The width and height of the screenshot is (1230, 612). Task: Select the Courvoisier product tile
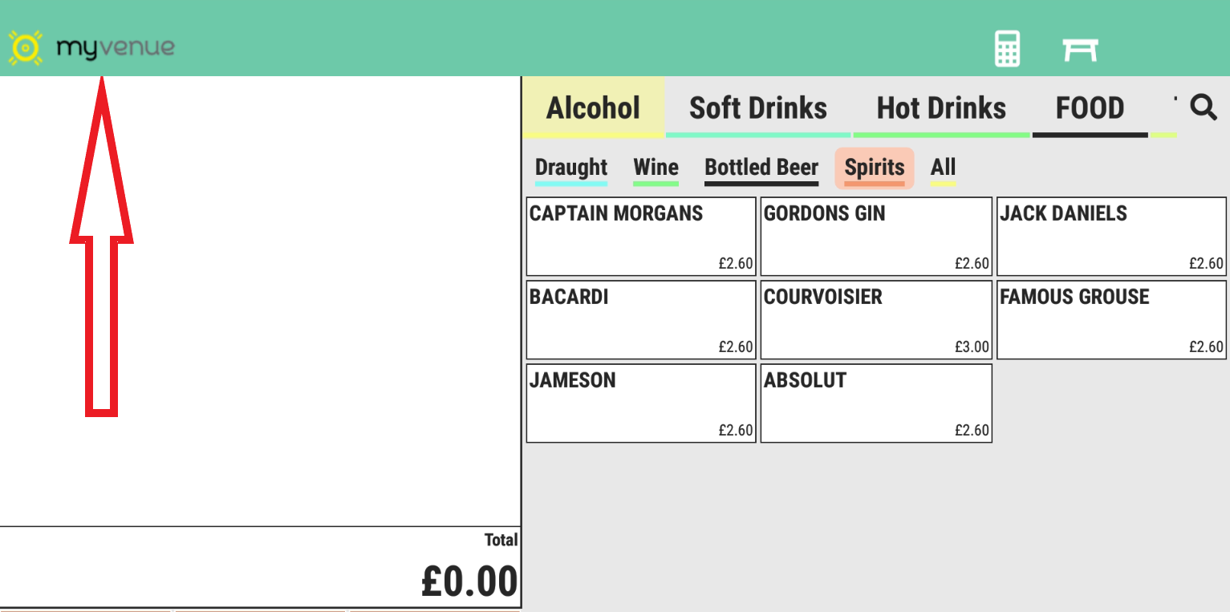coord(876,320)
